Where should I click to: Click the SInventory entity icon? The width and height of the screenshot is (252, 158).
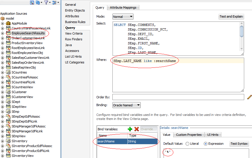[x=8, y=141]
